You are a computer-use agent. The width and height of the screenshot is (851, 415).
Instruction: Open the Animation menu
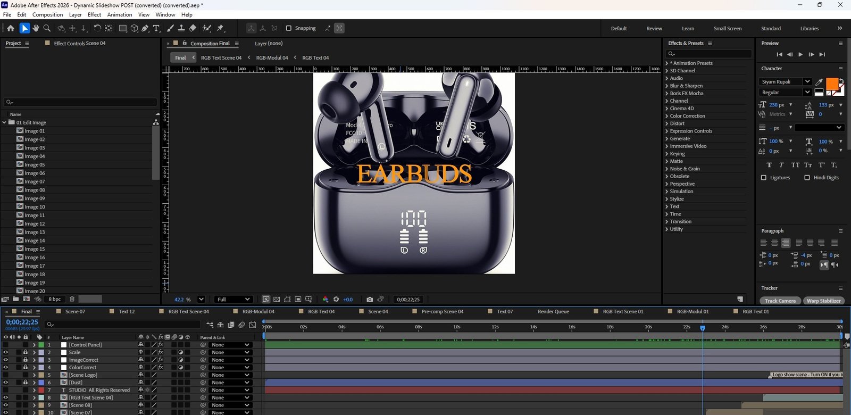pos(120,15)
